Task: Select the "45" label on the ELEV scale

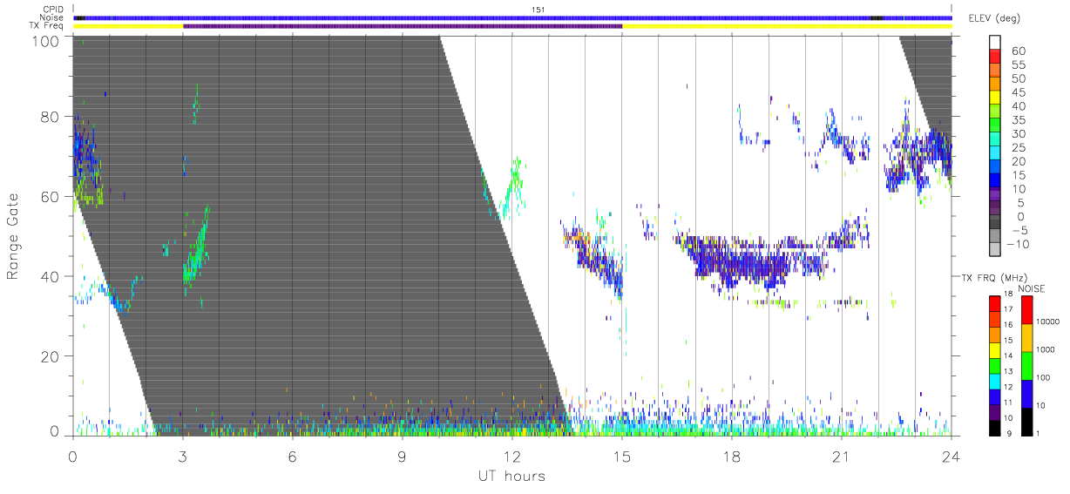Action: pos(1017,92)
